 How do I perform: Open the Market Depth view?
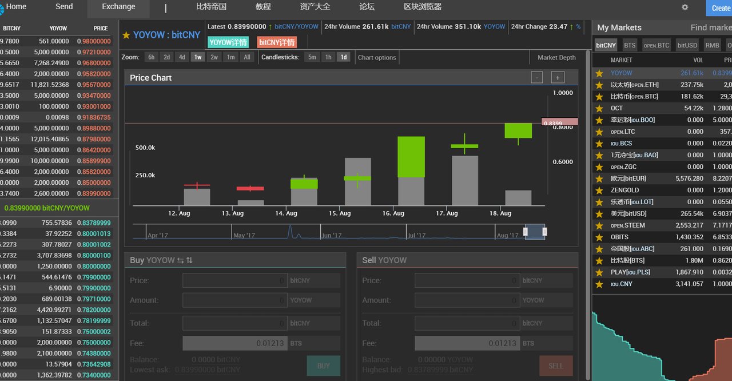(x=556, y=57)
